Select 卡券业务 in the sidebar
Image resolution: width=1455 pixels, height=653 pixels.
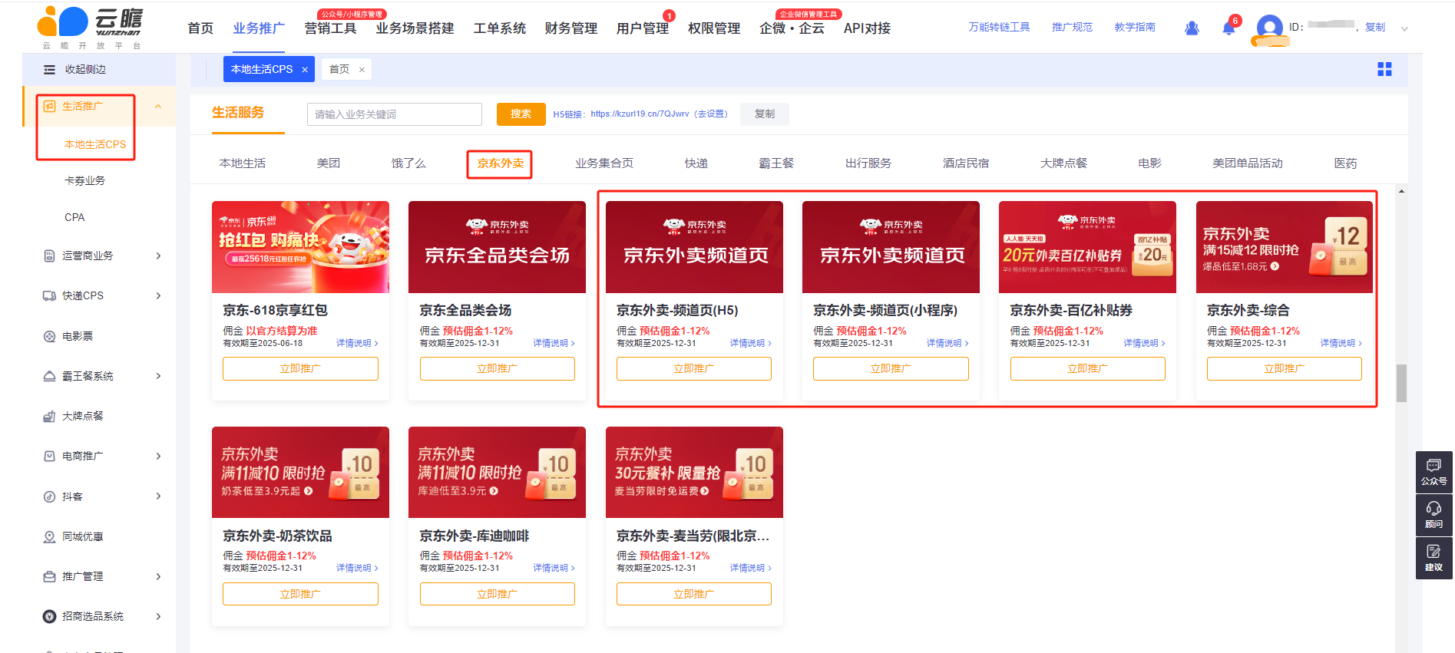click(84, 181)
